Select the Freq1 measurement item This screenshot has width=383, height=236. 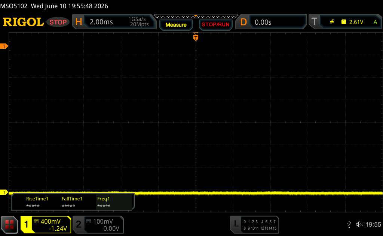[x=104, y=202]
